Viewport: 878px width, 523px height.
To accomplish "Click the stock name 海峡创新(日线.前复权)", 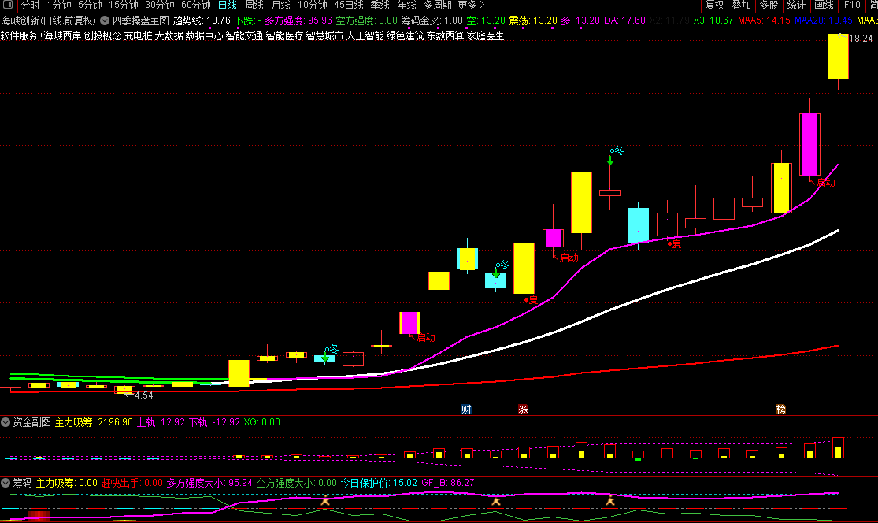I will point(49,20).
